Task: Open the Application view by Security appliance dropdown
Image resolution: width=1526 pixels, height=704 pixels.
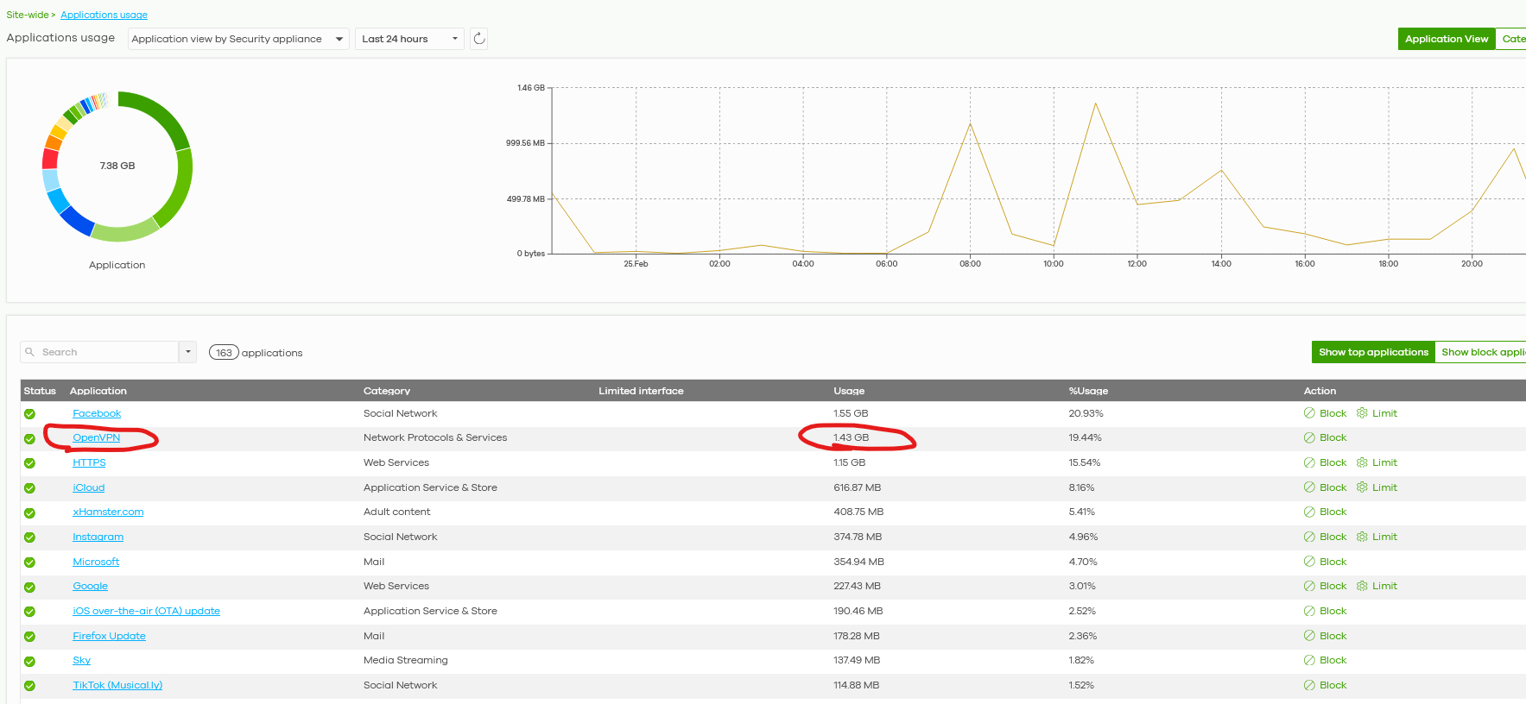Action: (x=238, y=39)
